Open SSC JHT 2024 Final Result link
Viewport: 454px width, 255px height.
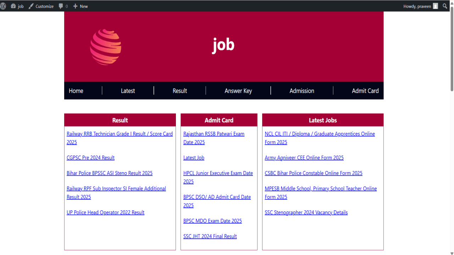point(210,236)
